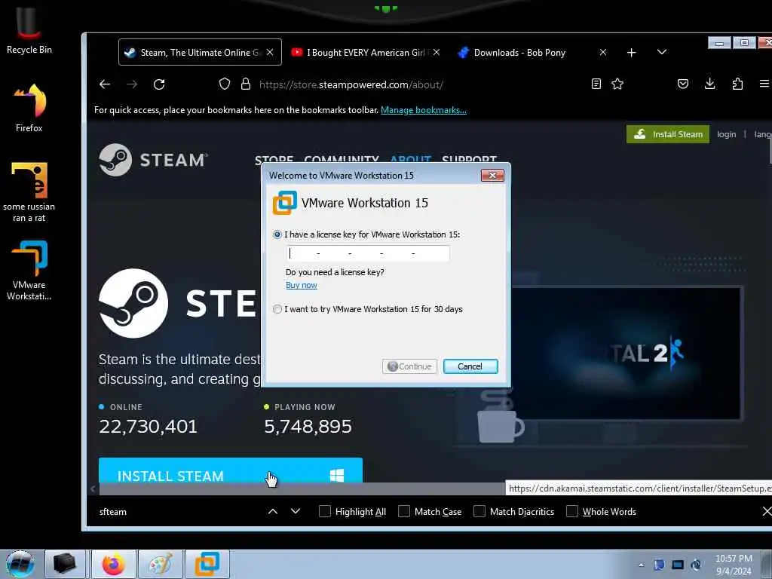Open the VMware Workstation desktop shortcut

[29, 270]
